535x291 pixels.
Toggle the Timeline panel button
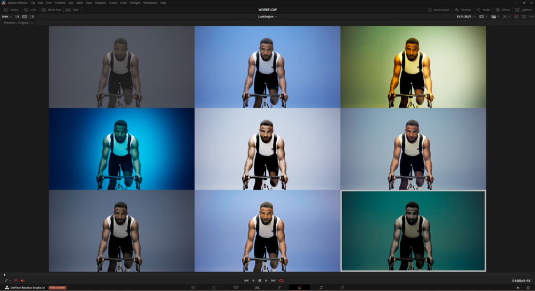463,10
